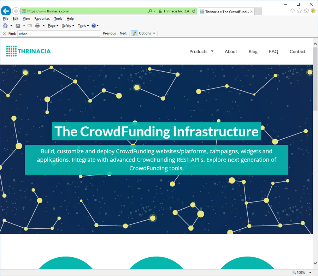Click the Read Mail icon
318x276 pixels.
pyautogui.click(x=30, y=26)
